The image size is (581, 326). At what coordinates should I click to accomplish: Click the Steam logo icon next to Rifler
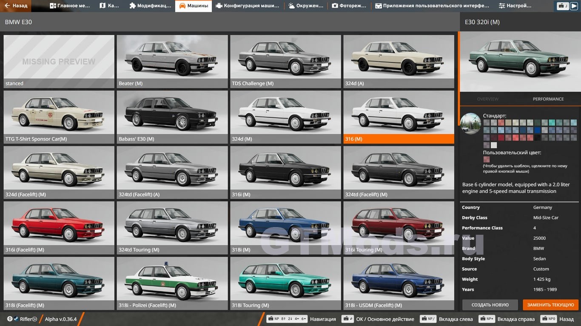pos(17,319)
